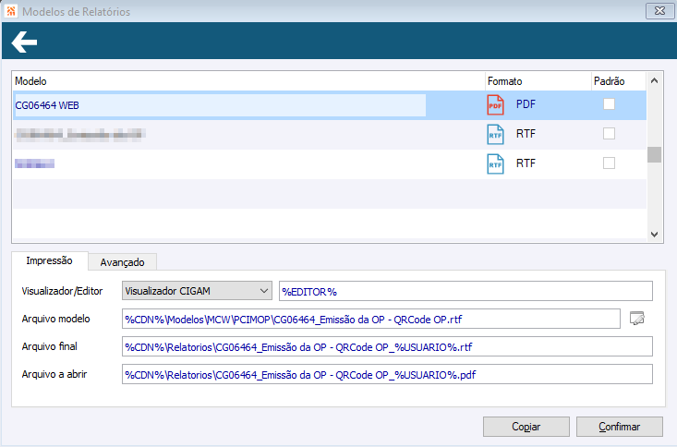Viewport: 677px width, 447px height.
Task: Click the RTF icon in the third row
Action: [495, 163]
